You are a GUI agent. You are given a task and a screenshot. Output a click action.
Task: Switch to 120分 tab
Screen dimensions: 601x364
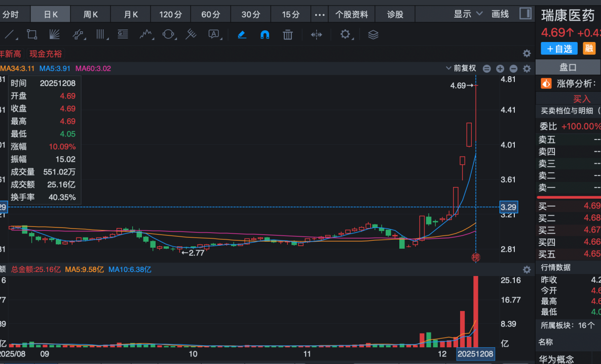click(x=171, y=15)
